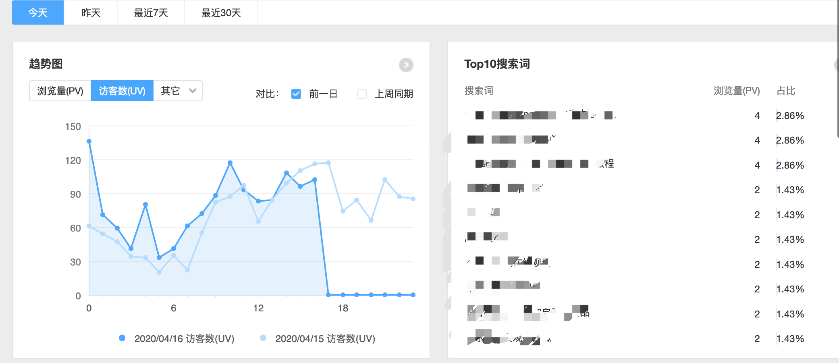Viewport: 839px width, 363px height.
Task: Click the 占比 column header
Action: [786, 91]
